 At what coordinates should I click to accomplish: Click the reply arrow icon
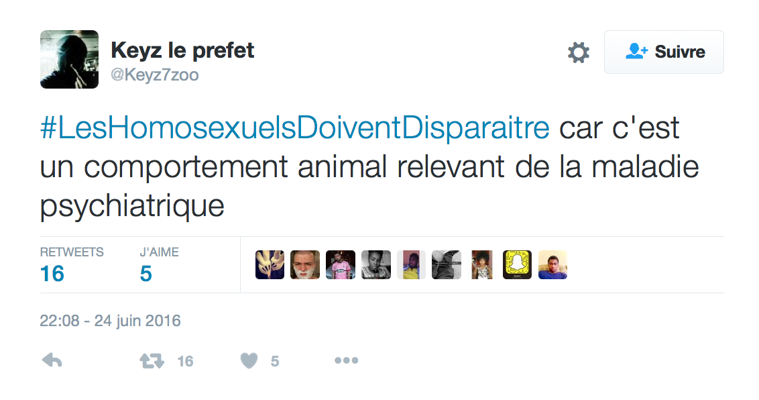[52, 361]
